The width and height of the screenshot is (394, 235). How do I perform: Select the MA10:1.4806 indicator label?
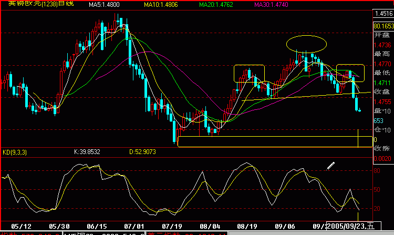click(x=161, y=5)
